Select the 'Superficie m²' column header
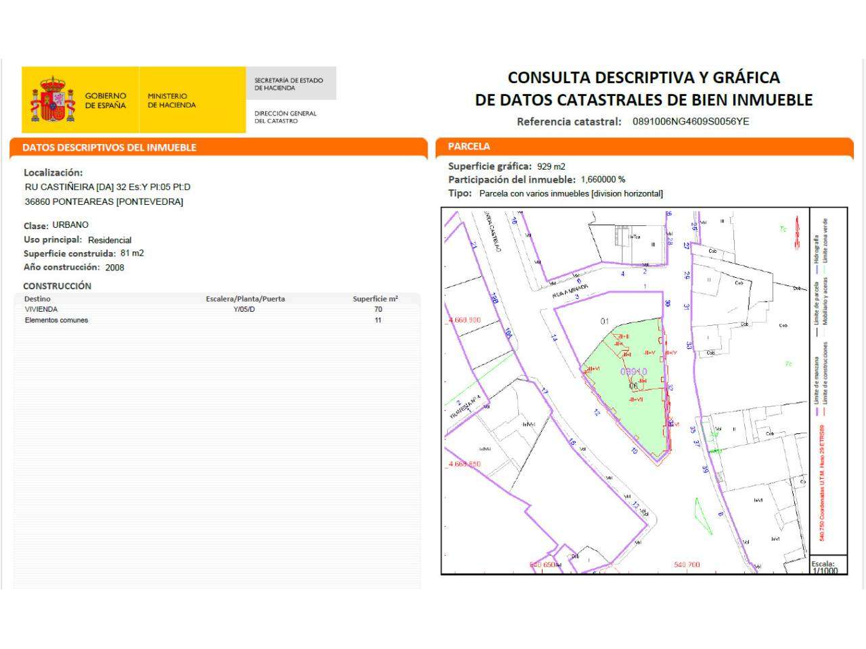Screen dimensions: 866x649 (x=375, y=299)
